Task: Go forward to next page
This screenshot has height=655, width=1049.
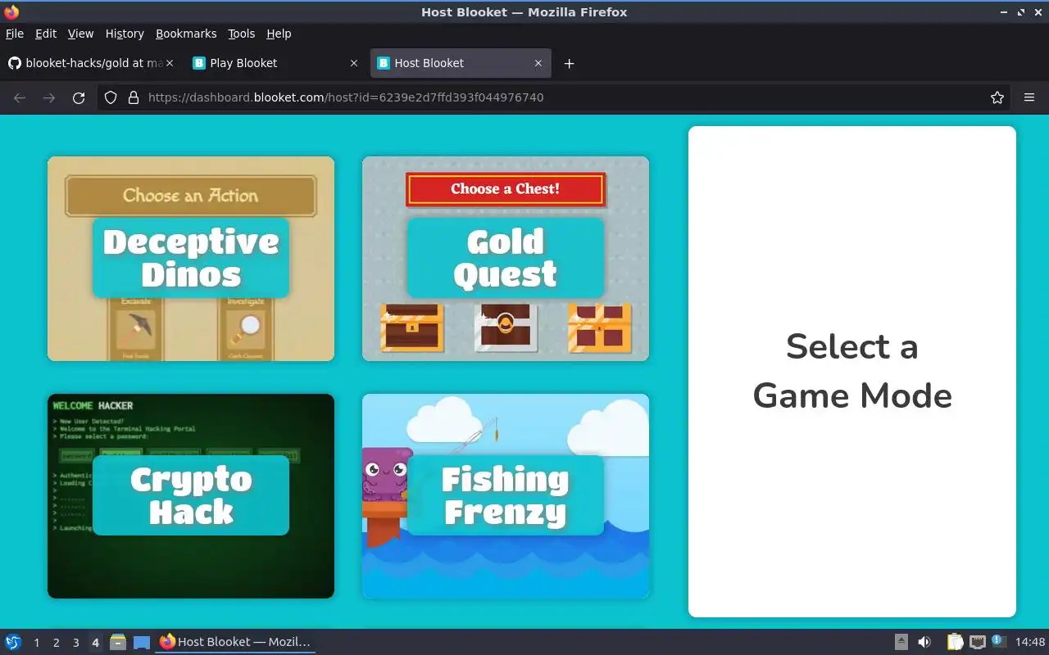Action: tap(49, 97)
